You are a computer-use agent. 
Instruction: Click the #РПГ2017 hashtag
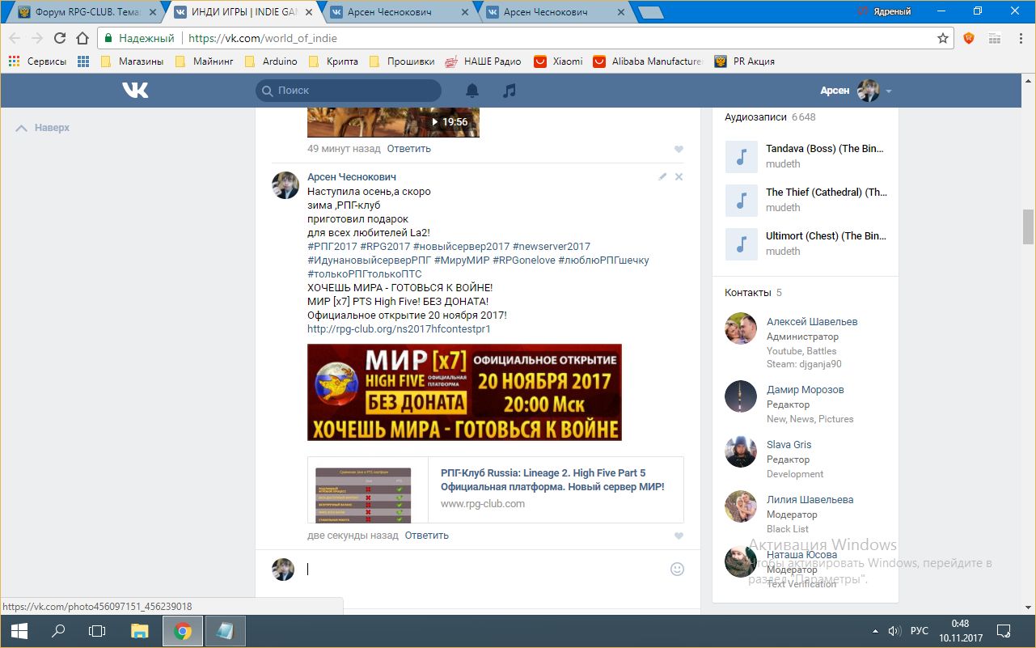[x=332, y=247]
